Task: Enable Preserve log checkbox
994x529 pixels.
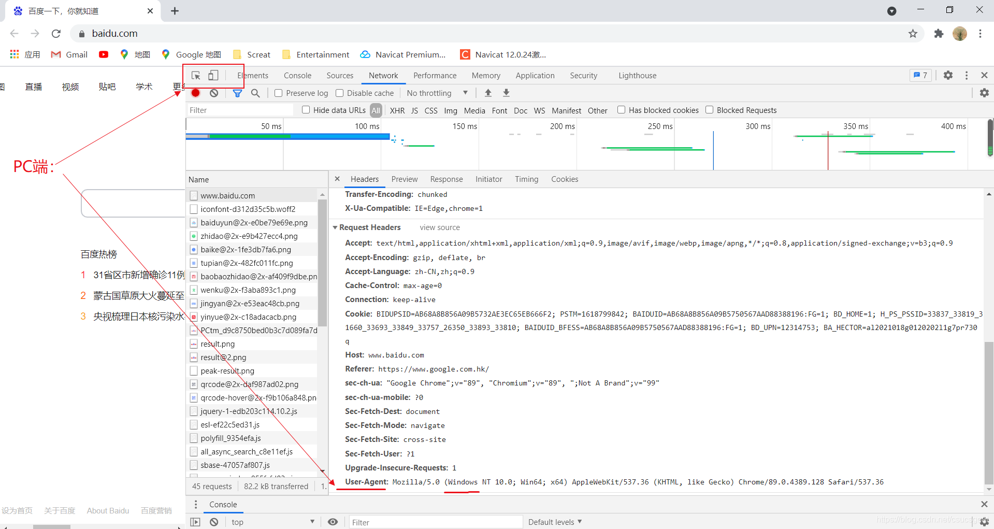Action: [279, 93]
